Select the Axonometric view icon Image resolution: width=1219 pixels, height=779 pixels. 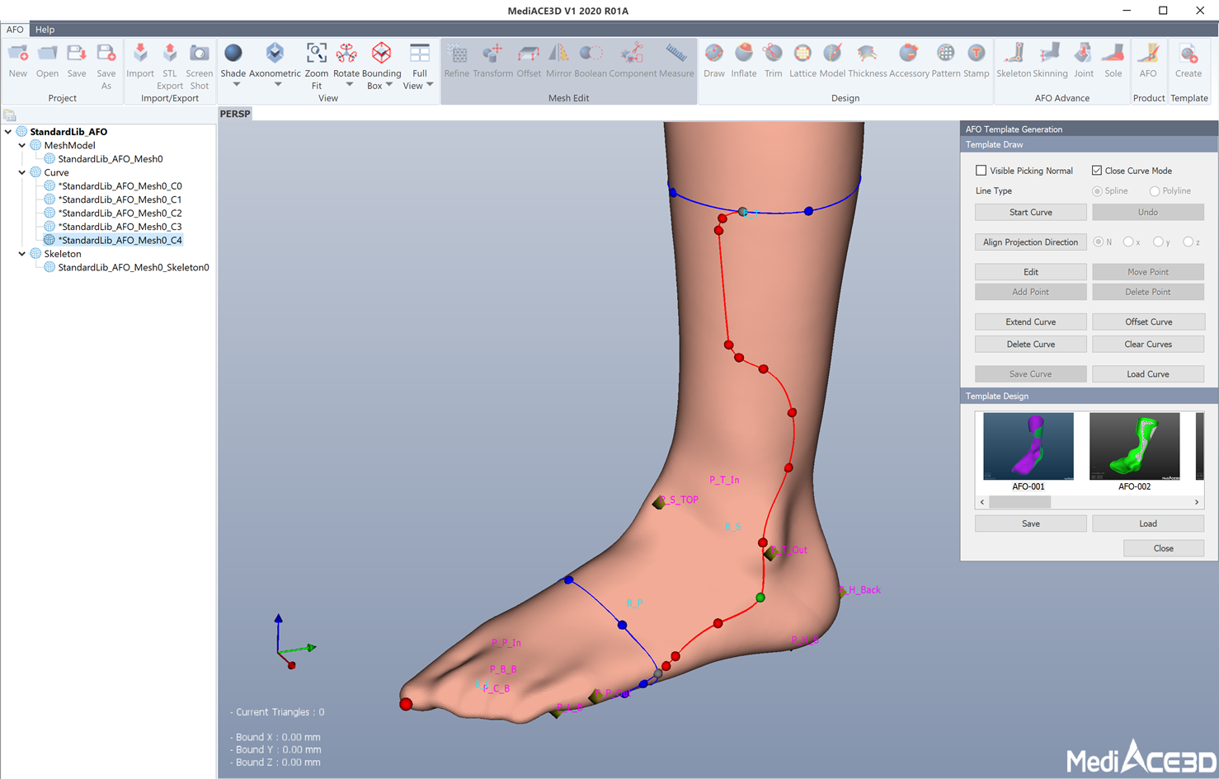click(x=275, y=53)
